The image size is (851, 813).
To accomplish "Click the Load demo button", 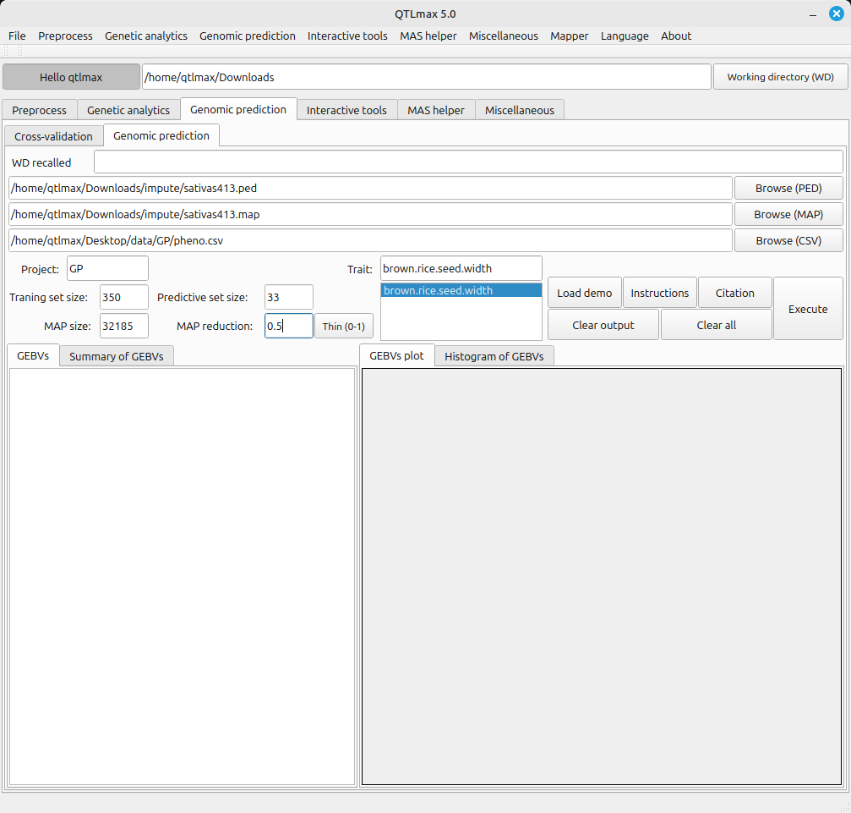I will click(x=584, y=293).
